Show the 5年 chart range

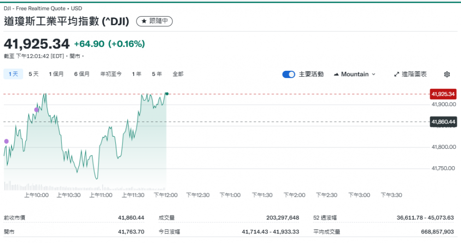tap(157, 74)
